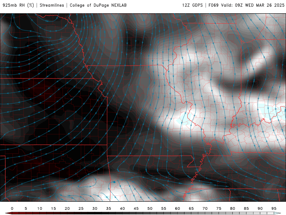Click the '5' label on the color scale

click(26, 209)
